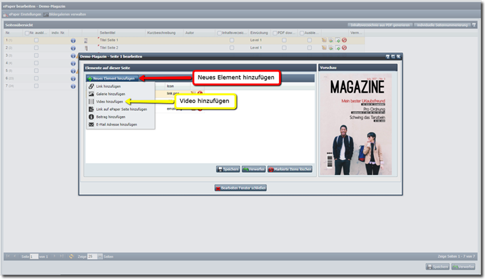
Task: Click the blue info icon in row 1
Action: click(73, 41)
